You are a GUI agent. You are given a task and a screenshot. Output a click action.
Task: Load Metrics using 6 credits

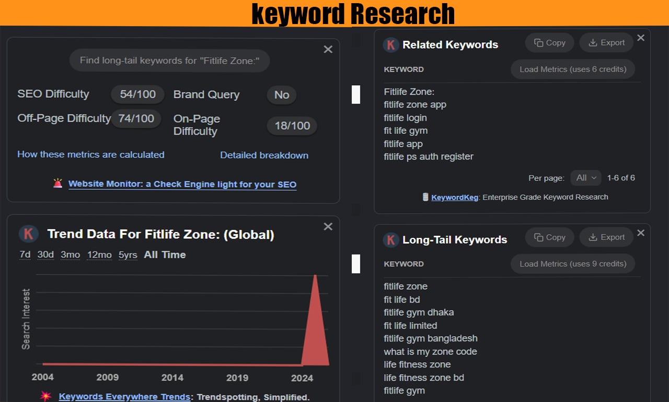coord(573,69)
